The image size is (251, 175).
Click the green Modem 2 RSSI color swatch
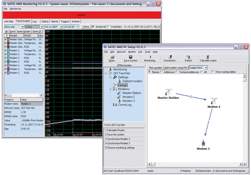[8, 61]
